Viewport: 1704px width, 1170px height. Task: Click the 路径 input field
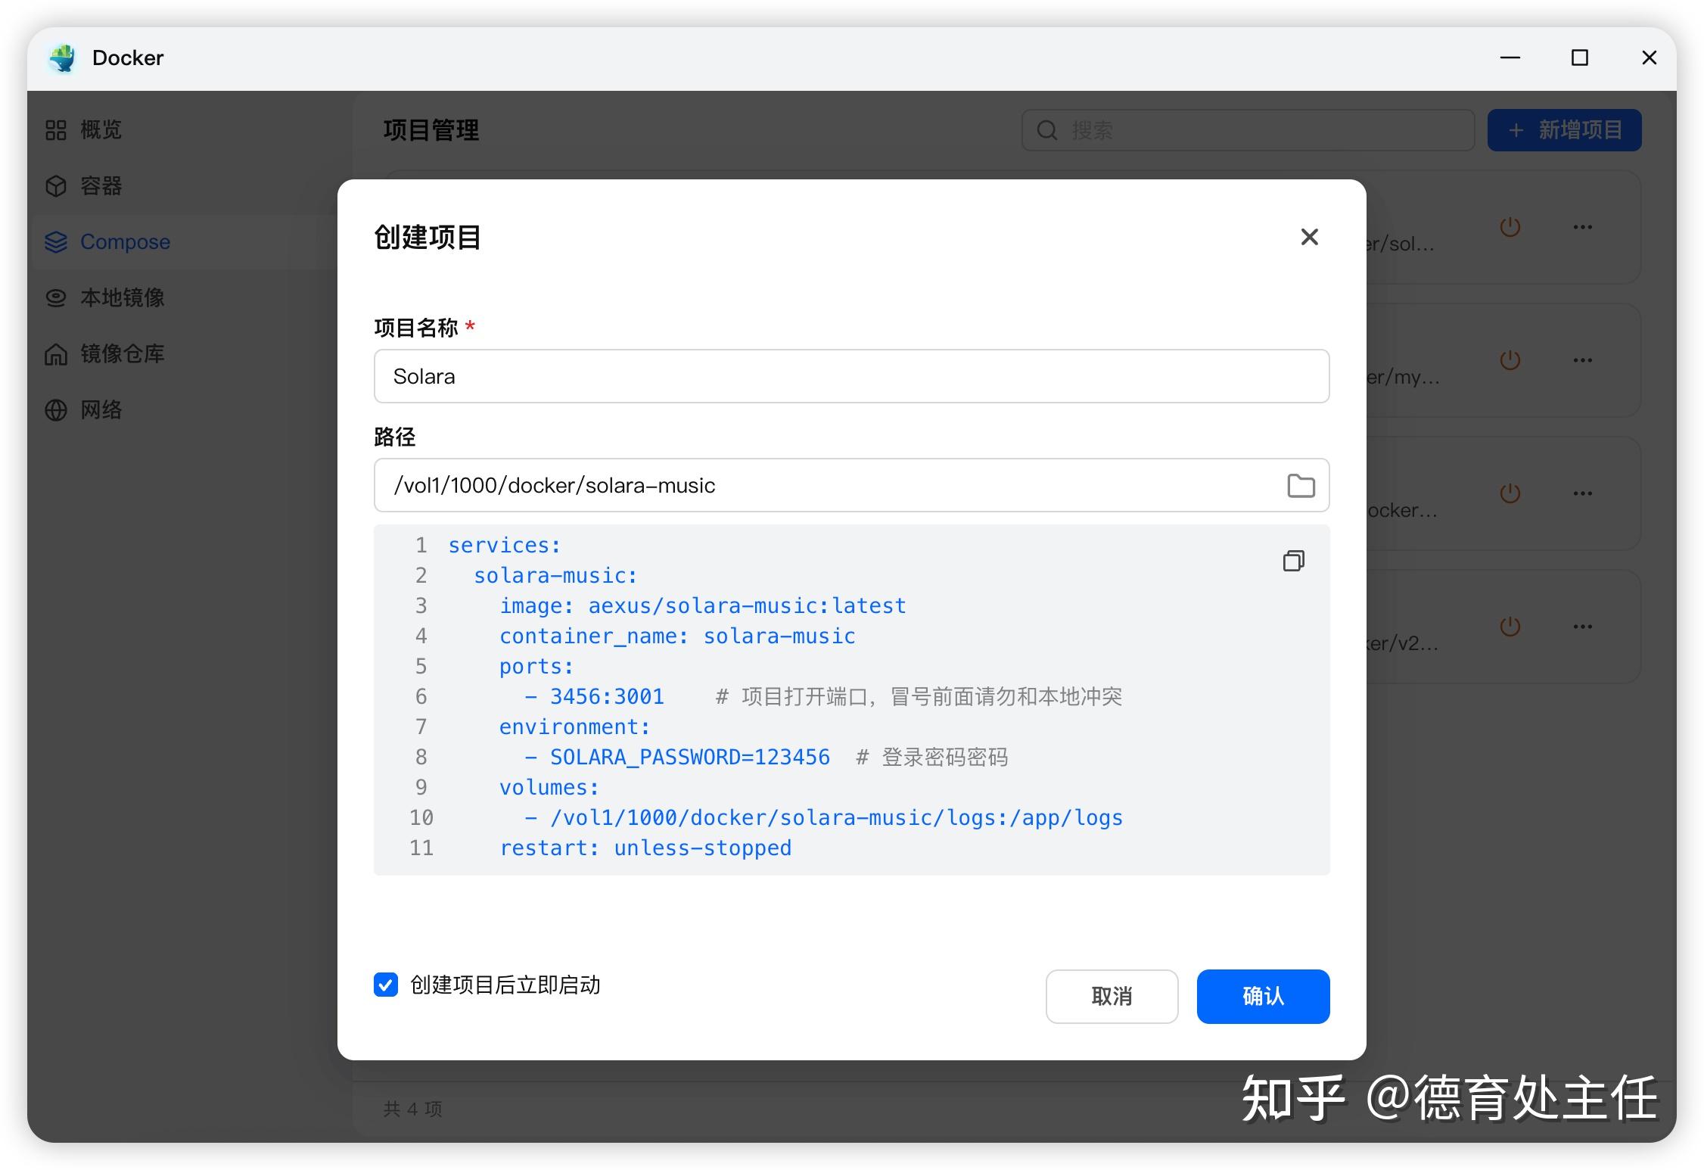pos(851,485)
